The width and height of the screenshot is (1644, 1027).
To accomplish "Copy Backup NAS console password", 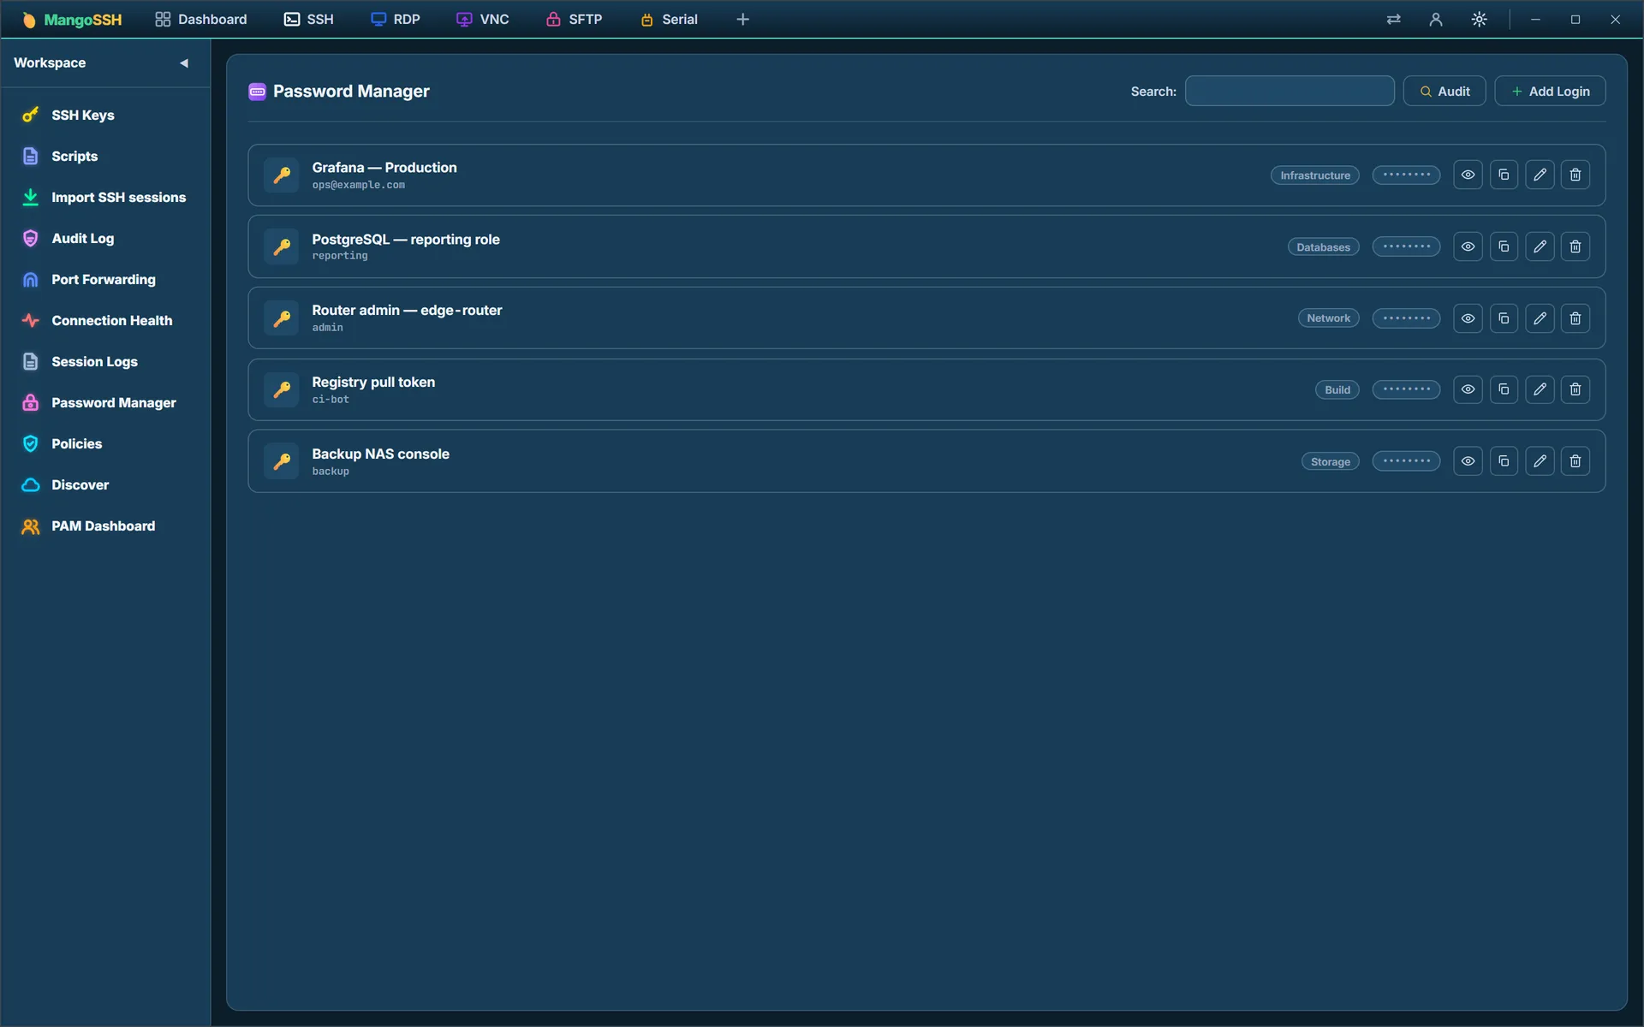I will (x=1504, y=461).
